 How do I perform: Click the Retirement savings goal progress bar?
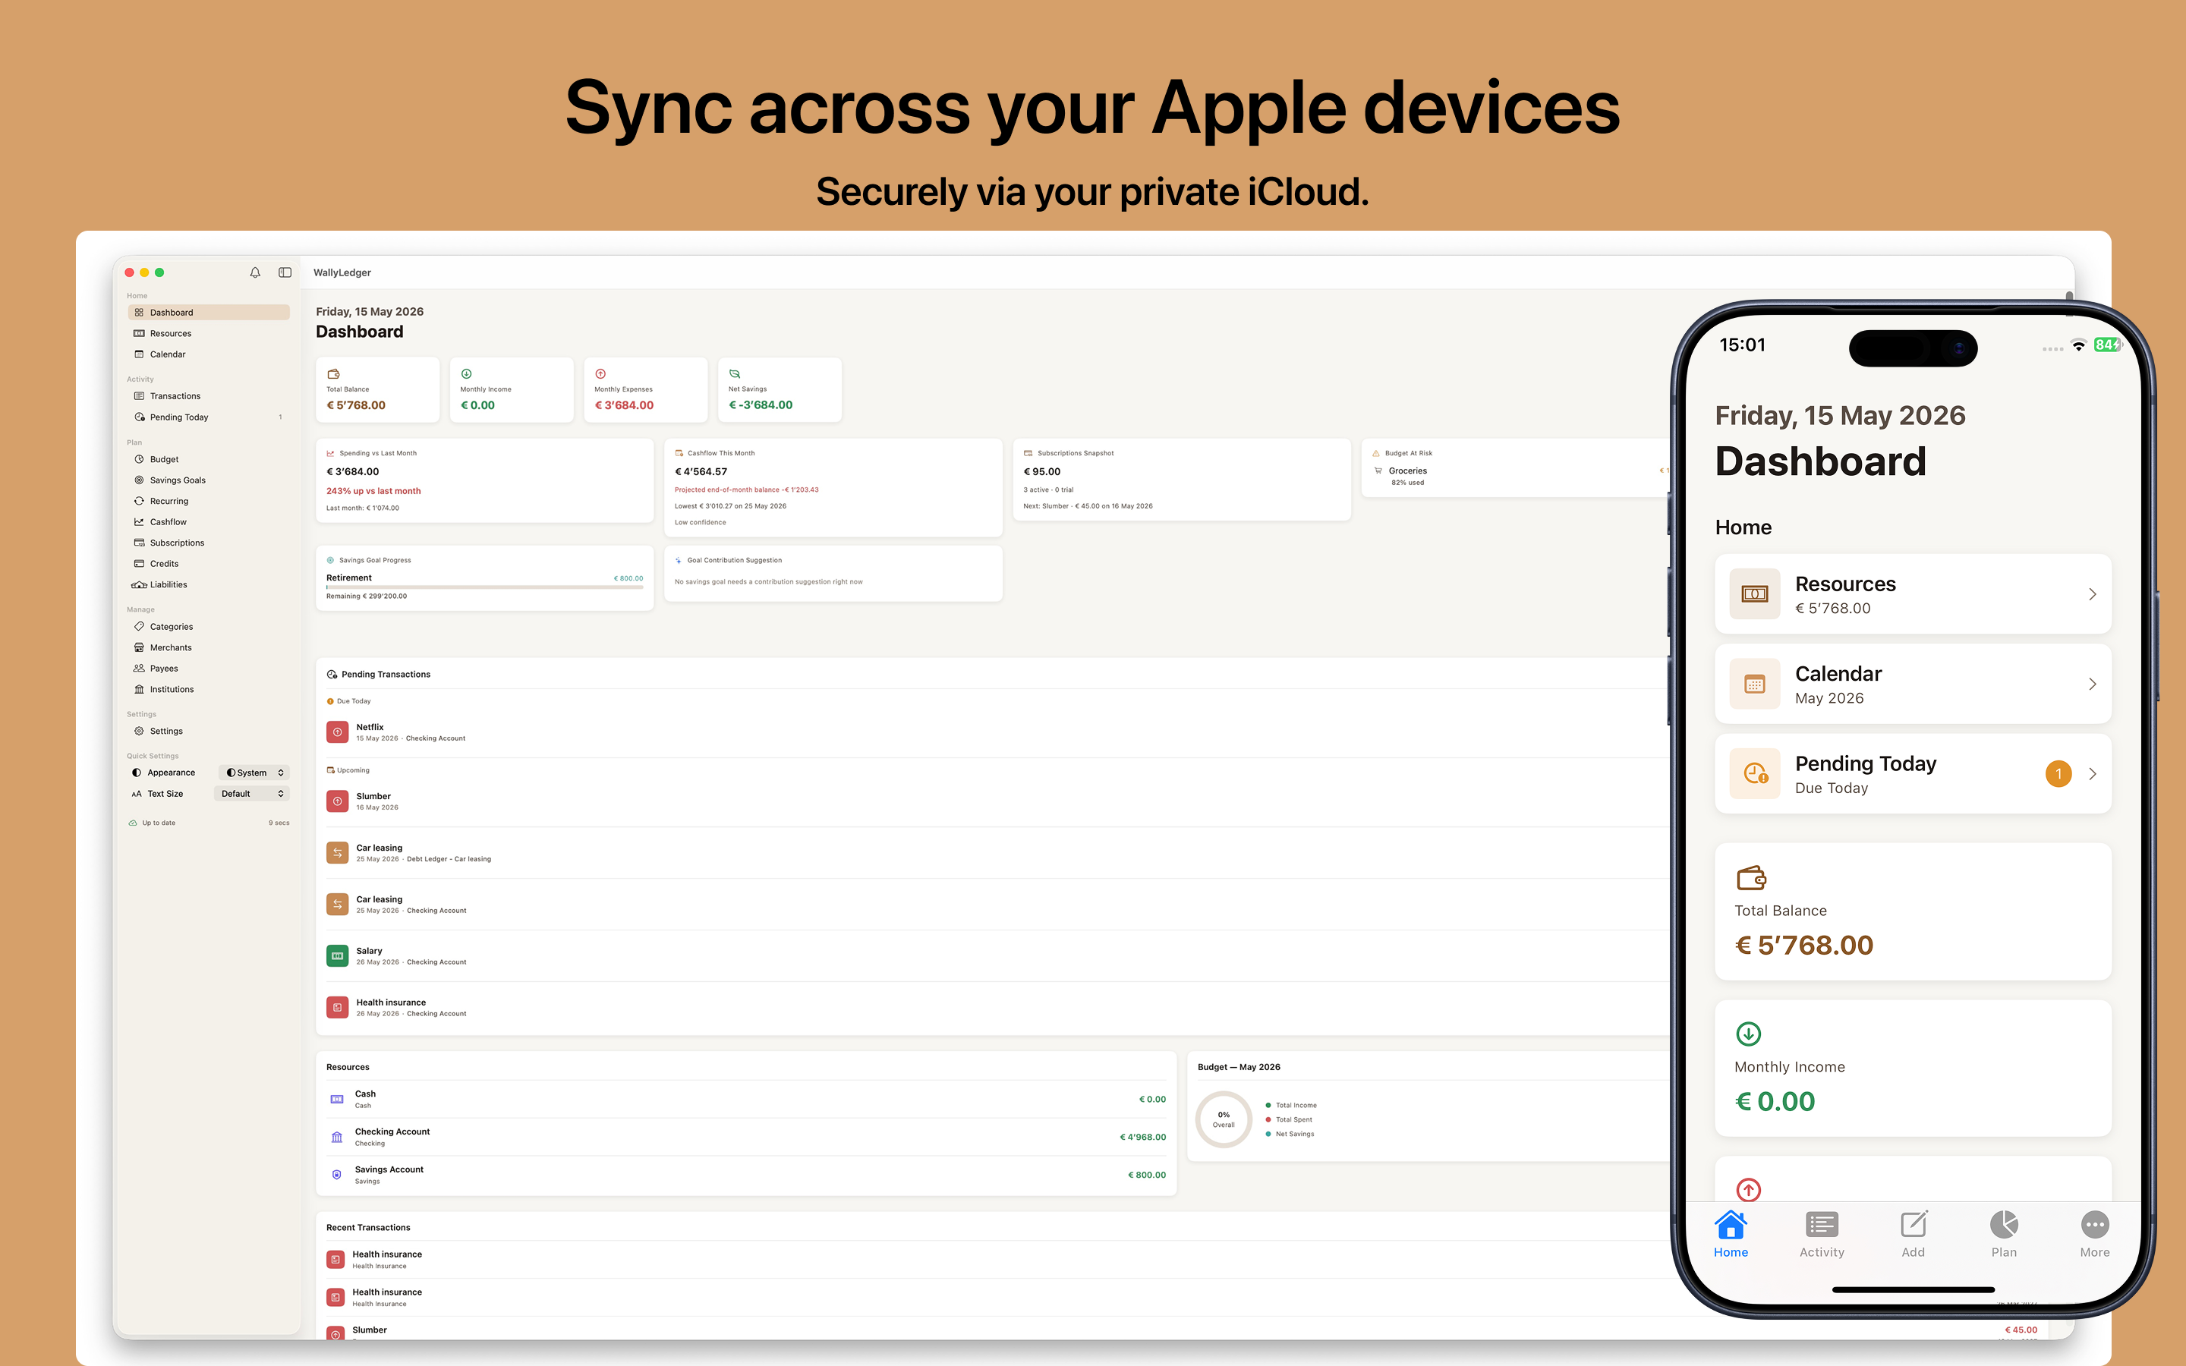pos(484,587)
